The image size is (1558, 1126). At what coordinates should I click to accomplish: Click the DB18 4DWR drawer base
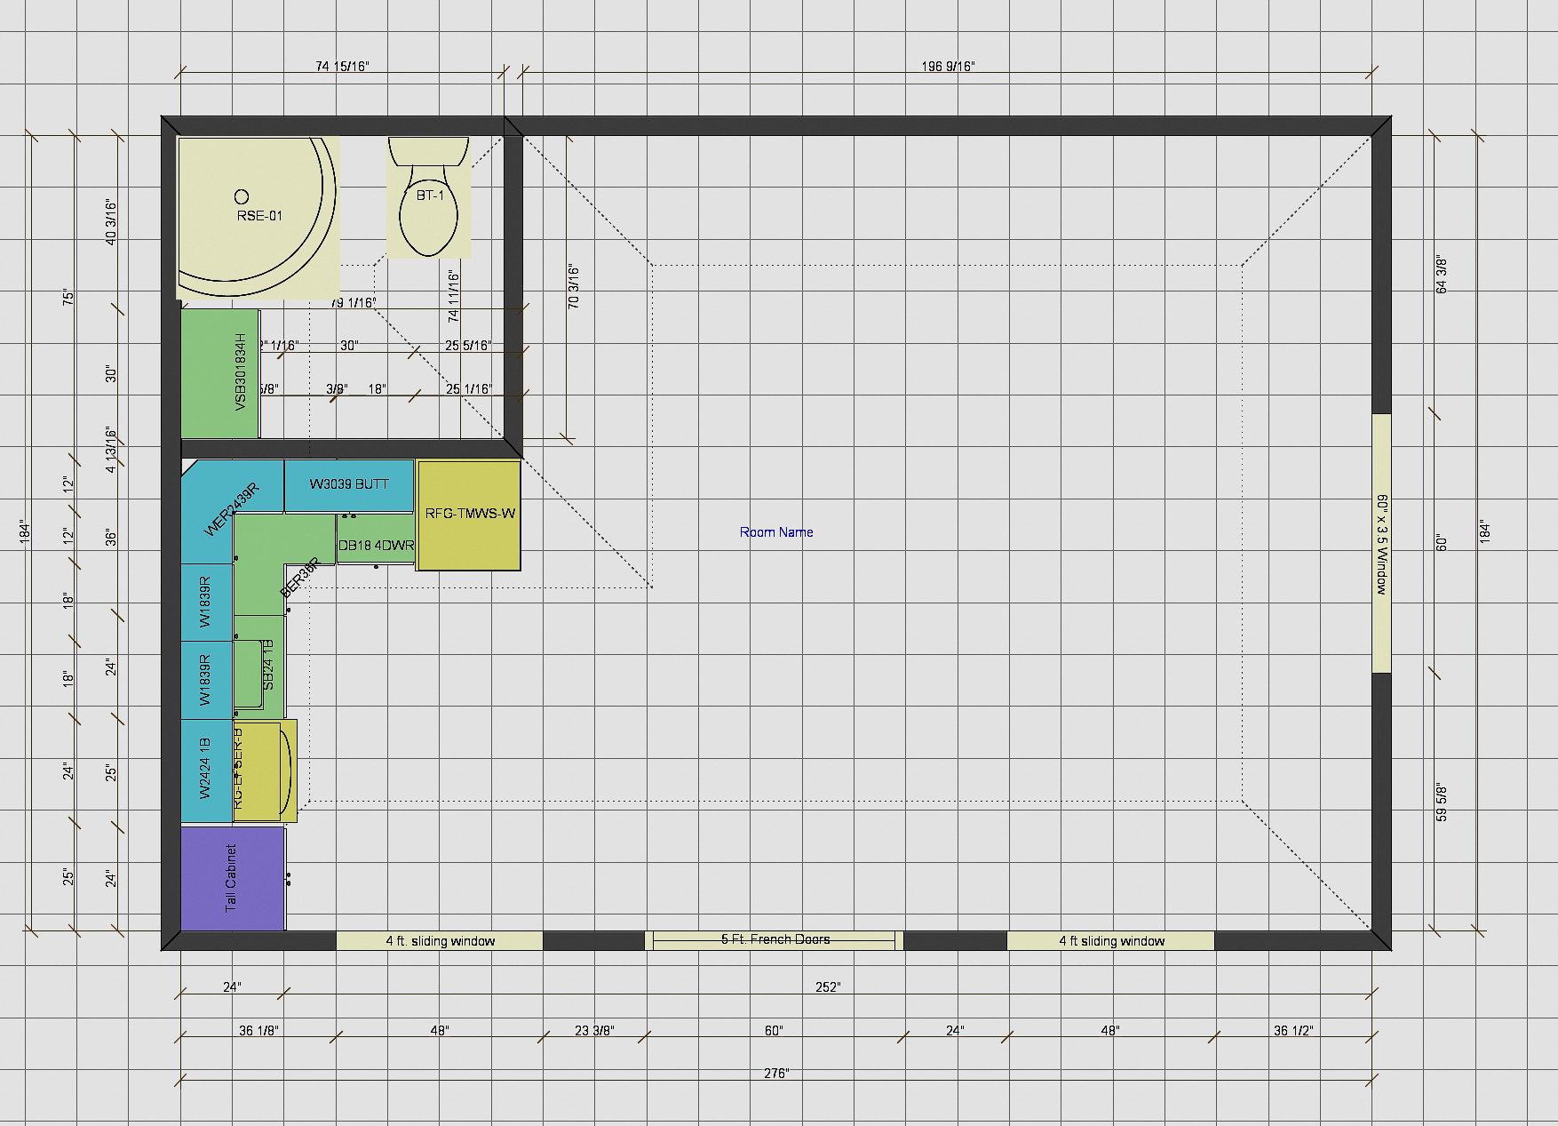point(376,540)
